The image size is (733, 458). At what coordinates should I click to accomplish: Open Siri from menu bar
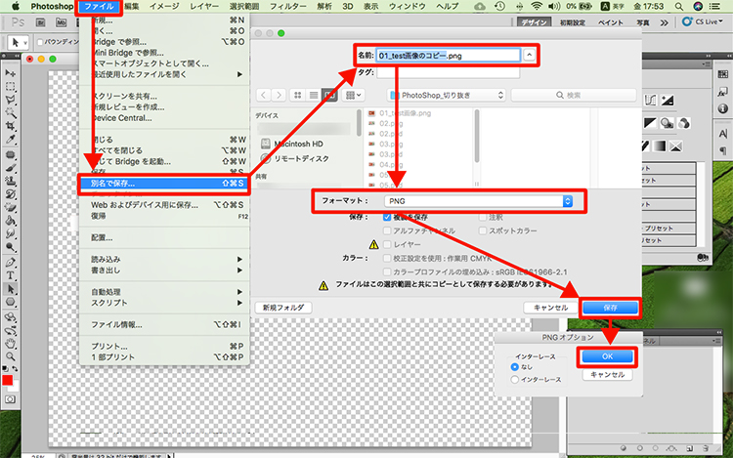(x=698, y=7)
